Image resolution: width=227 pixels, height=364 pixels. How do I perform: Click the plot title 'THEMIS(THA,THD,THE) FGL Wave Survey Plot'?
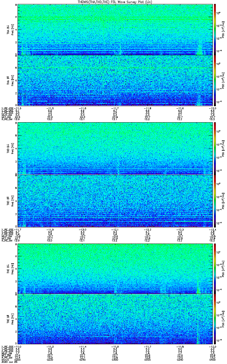click(115, 2)
